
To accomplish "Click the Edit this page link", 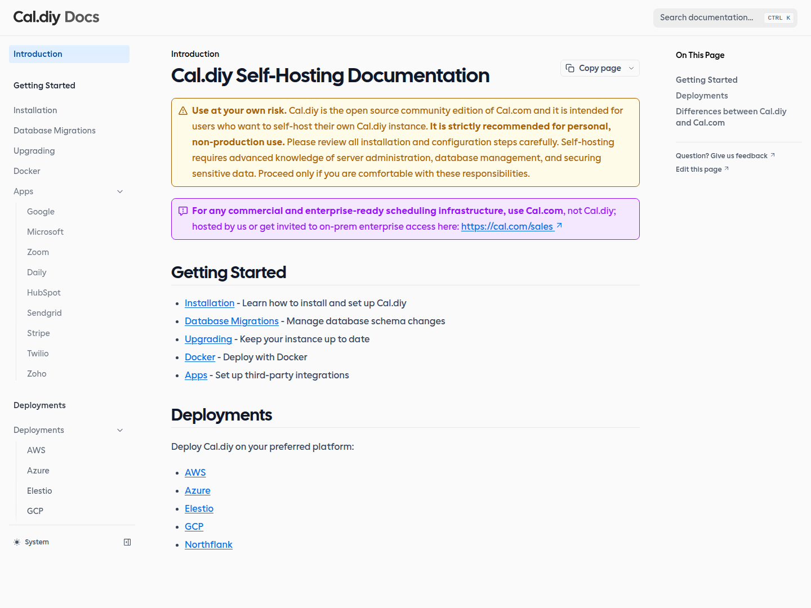I will point(702,169).
